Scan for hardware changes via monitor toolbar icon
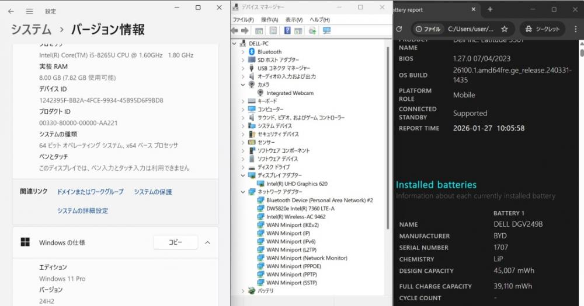The width and height of the screenshot is (584, 306). (x=326, y=30)
